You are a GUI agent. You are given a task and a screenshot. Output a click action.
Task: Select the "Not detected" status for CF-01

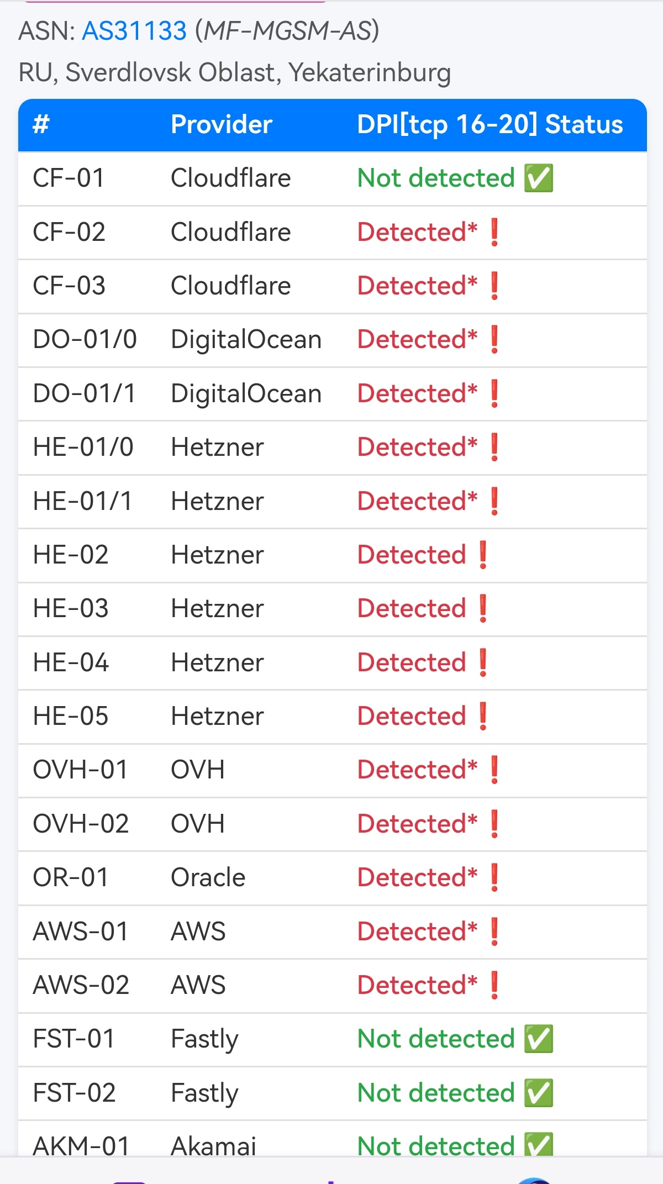click(x=436, y=178)
